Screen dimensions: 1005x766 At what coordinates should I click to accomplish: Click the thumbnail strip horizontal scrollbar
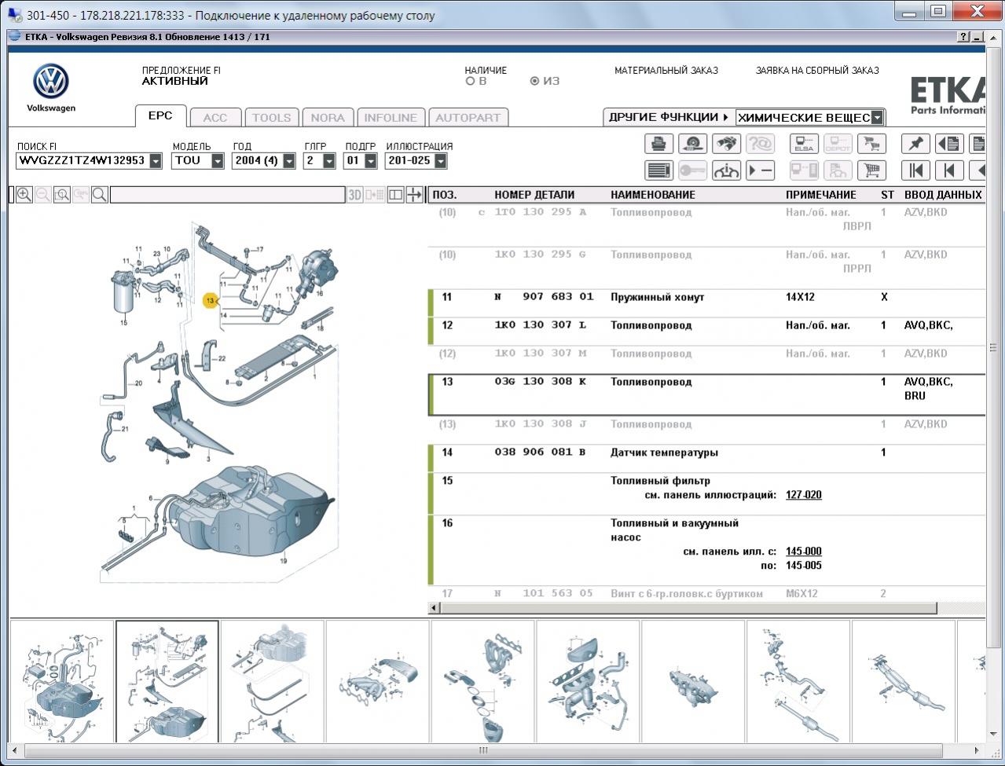click(x=484, y=750)
